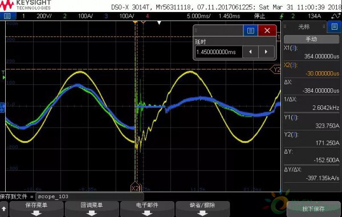The height and width of the screenshot is (217, 342).
Task: Expand the 保存菜单 softkey
Action: pyautogui.click(x=36, y=208)
